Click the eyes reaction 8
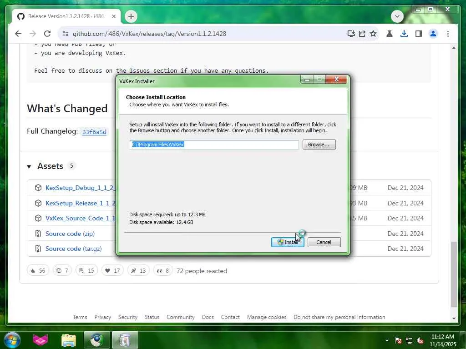The width and height of the screenshot is (466, 349). (x=163, y=271)
